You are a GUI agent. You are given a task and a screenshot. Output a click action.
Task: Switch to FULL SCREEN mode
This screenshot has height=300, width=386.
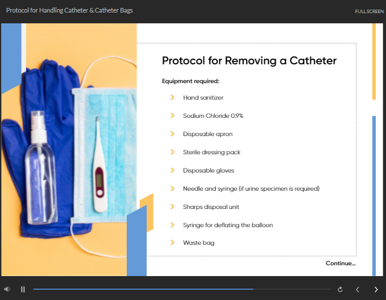coord(369,11)
